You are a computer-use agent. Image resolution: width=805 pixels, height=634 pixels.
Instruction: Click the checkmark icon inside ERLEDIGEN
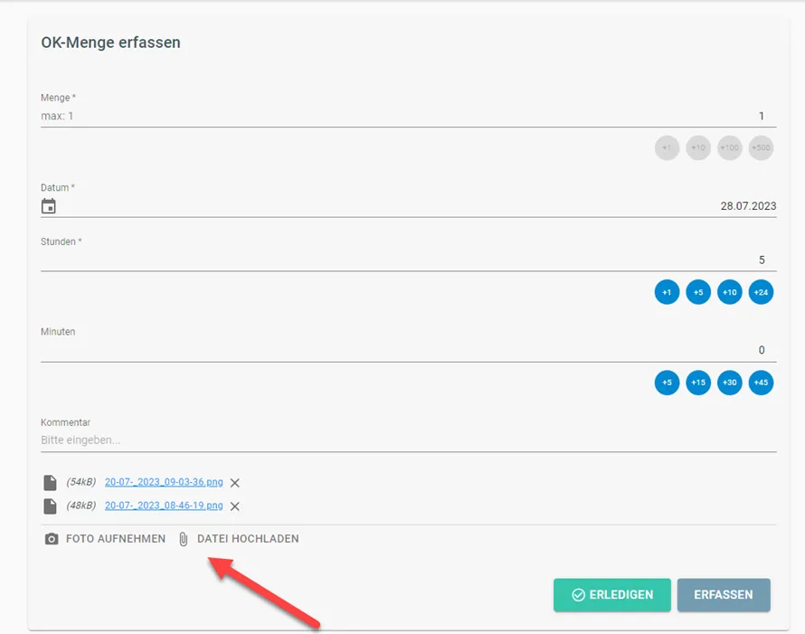pyautogui.click(x=578, y=595)
